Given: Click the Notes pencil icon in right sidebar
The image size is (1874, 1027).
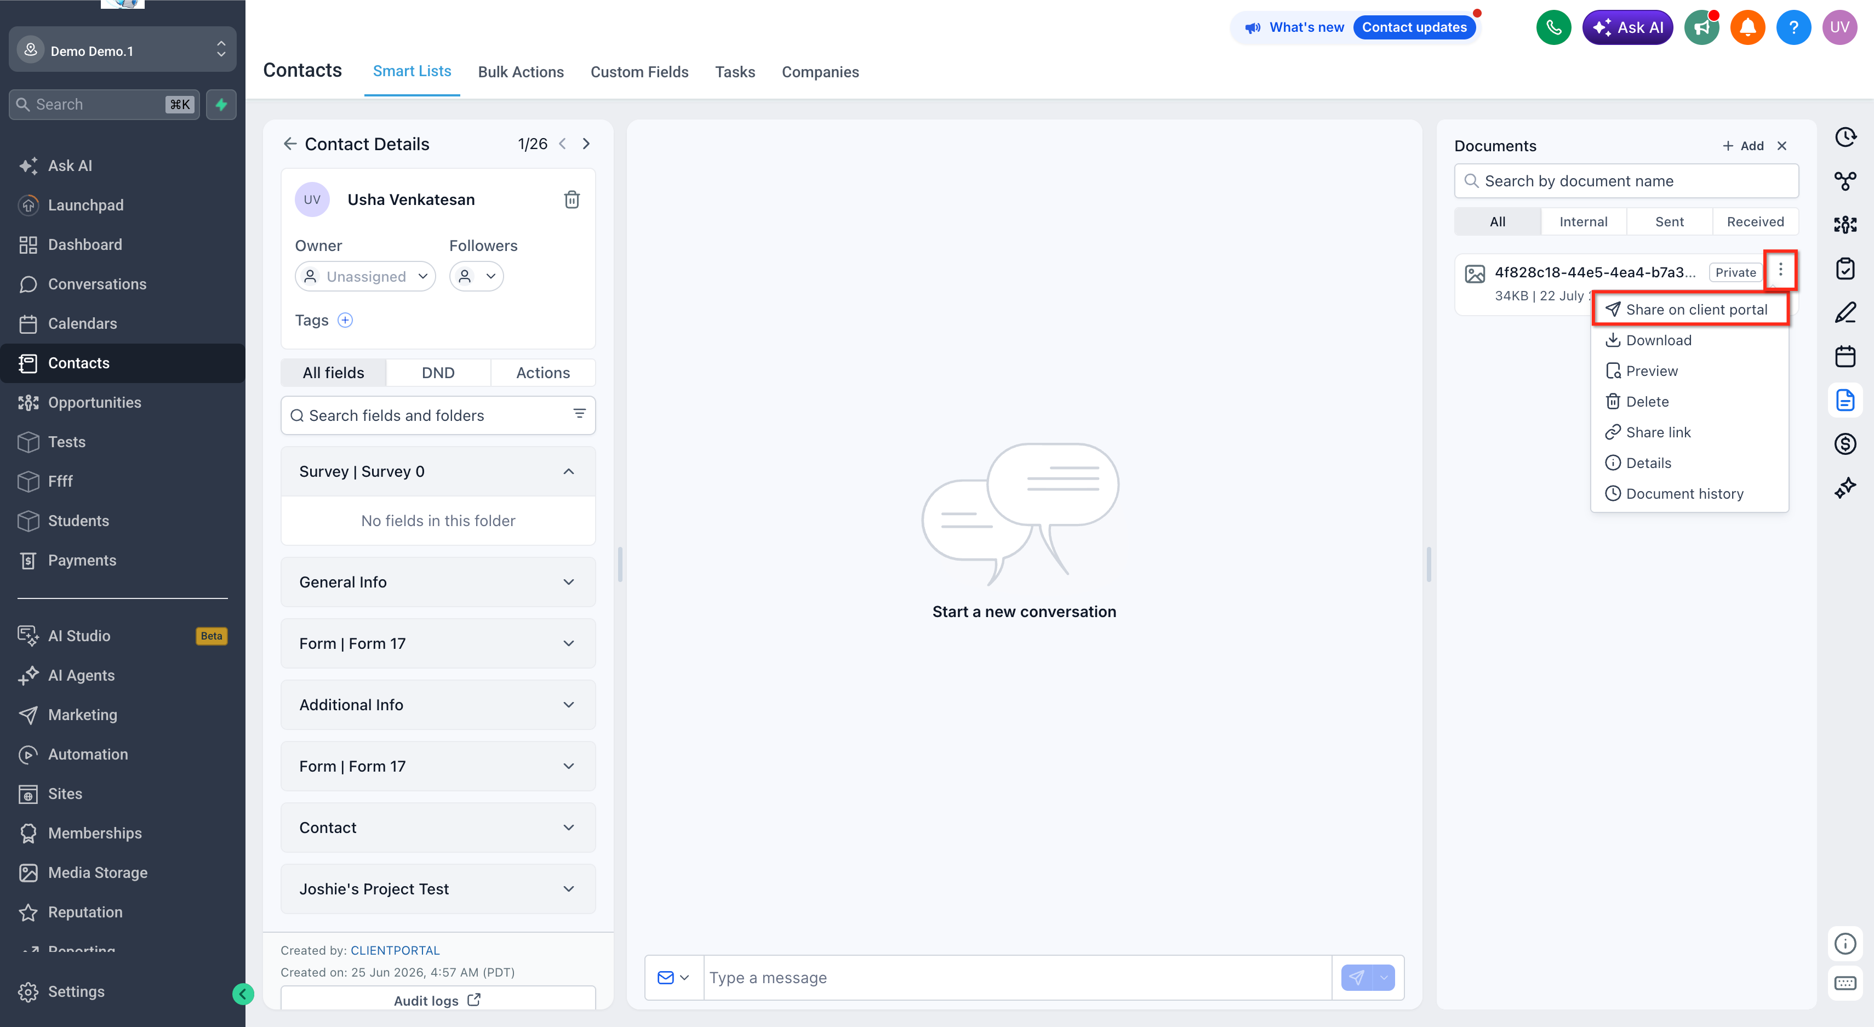Looking at the screenshot, I should coord(1845,312).
